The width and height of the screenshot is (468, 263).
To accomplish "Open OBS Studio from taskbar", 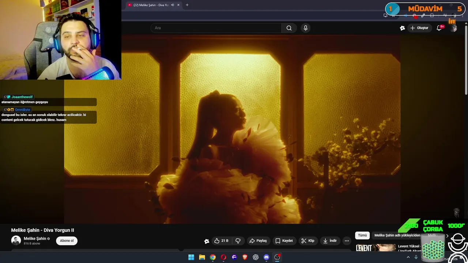I will pyautogui.click(x=277, y=257).
